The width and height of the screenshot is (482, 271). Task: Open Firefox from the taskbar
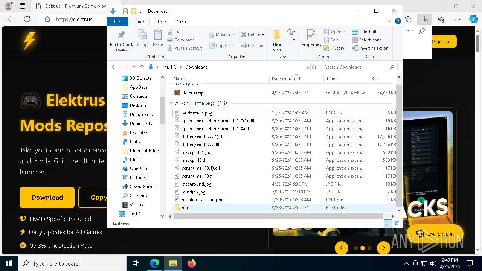point(192,263)
